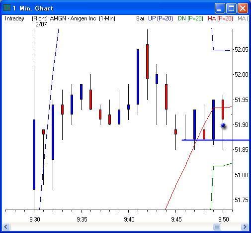This screenshot has width=251, height=233.
Task: Click the blue star marker near 51.90
Action: tap(223, 125)
